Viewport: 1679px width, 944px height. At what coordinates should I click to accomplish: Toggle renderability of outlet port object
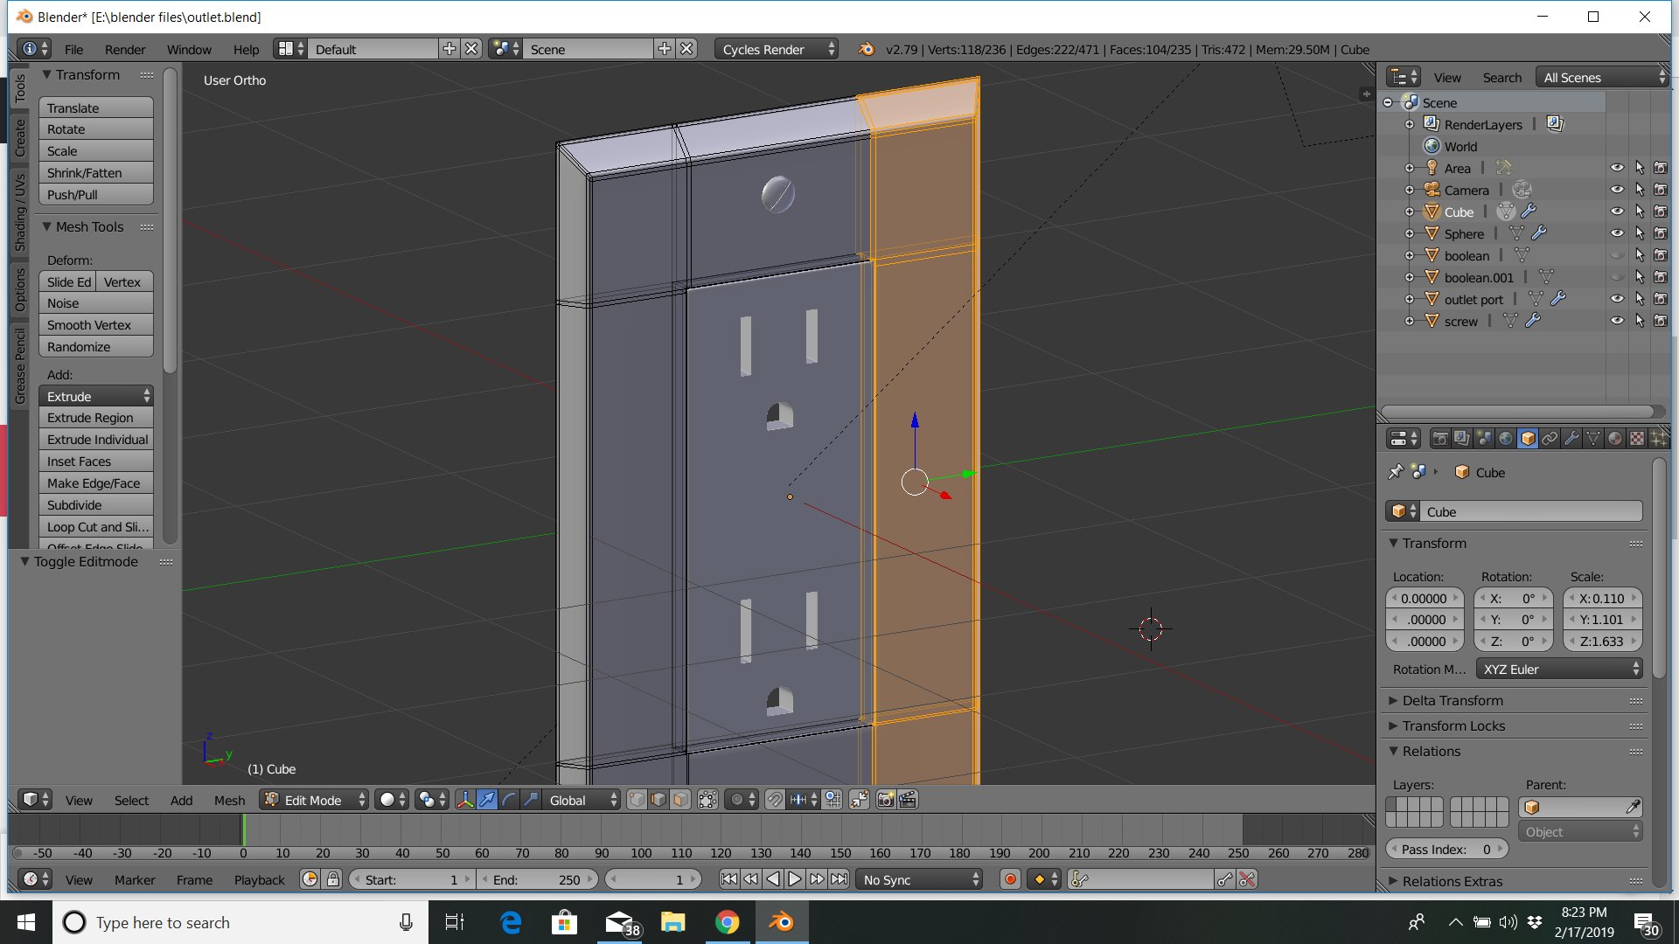tap(1661, 299)
